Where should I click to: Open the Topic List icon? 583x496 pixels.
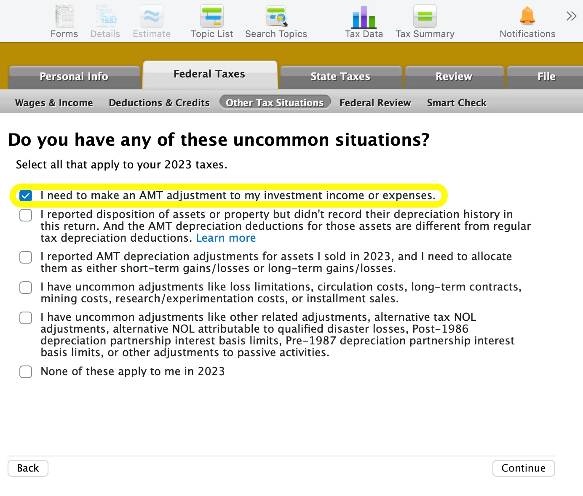(x=212, y=17)
